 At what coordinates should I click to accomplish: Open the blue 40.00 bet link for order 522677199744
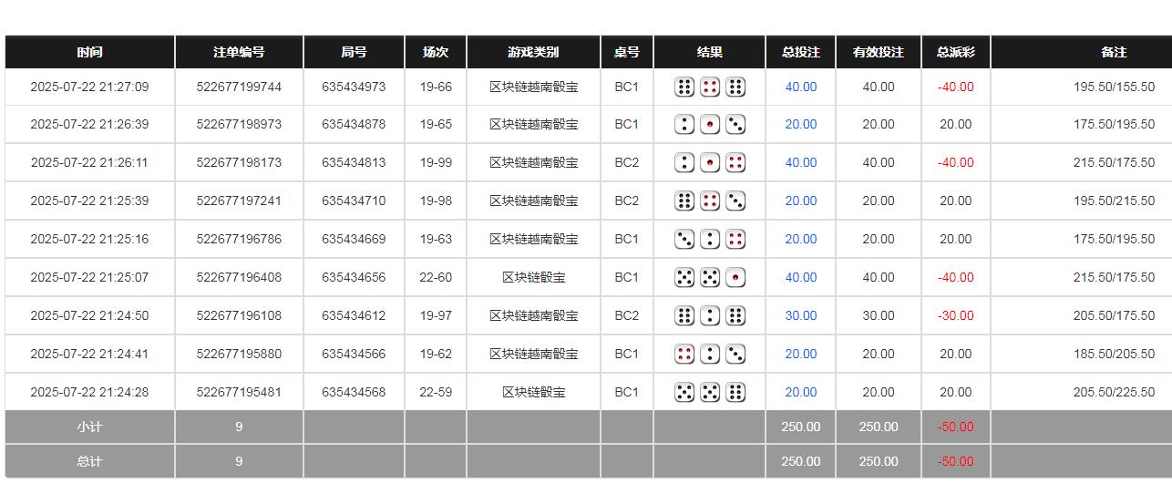tap(801, 87)
